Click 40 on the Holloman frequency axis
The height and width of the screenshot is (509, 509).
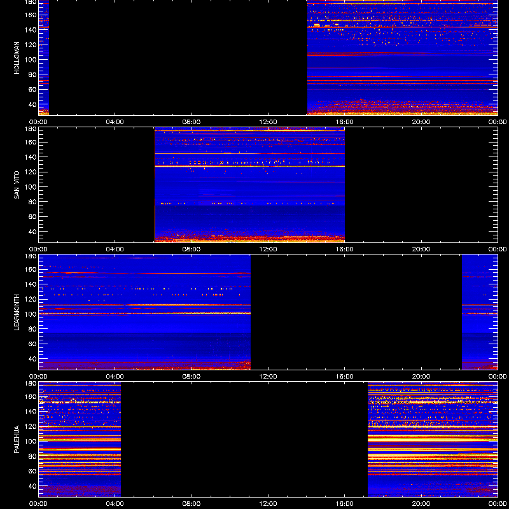pos(34,104)
